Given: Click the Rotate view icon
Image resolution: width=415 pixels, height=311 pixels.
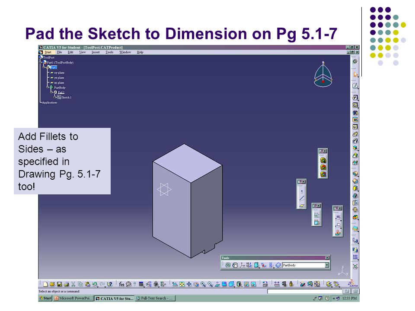Looking at the screenshot, I should point(196,284).
